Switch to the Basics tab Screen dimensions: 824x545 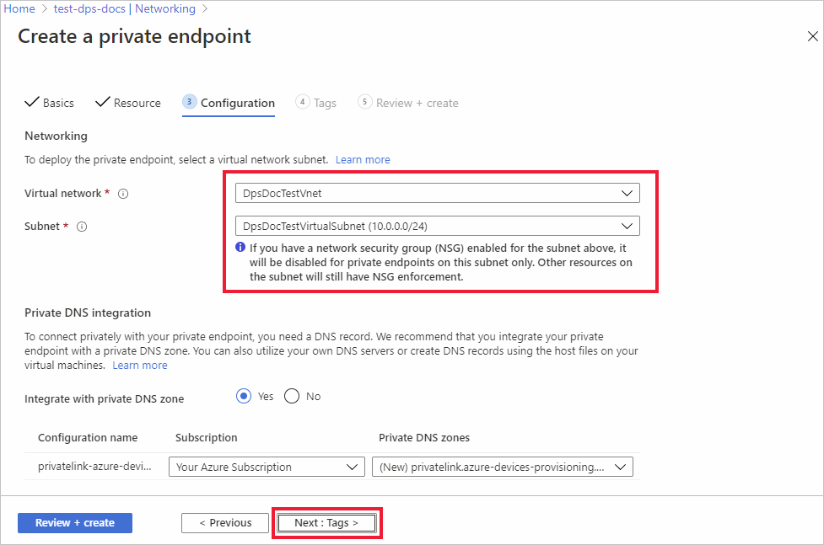(50, 103)
